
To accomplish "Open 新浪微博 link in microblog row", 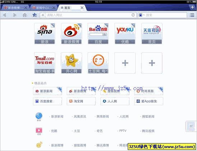I will tap(57, 145).
